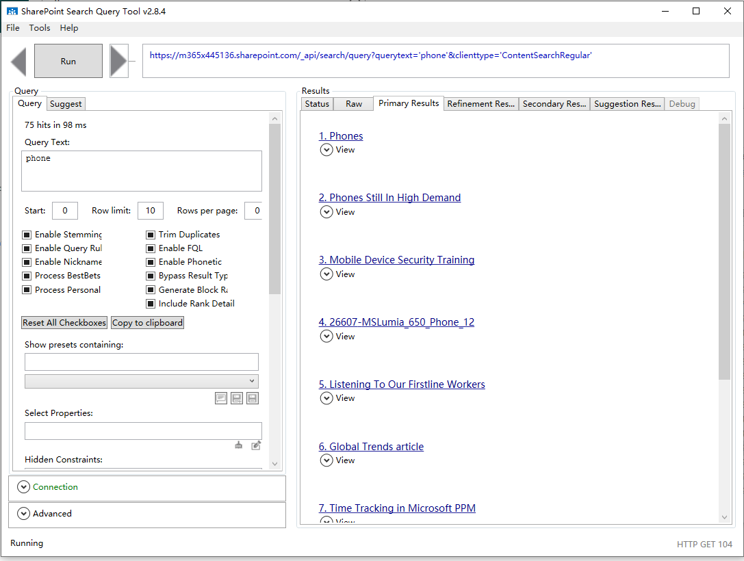Screen dimensions: 744x561
Task: Expand the Connection section
Action: coord(24,487)
